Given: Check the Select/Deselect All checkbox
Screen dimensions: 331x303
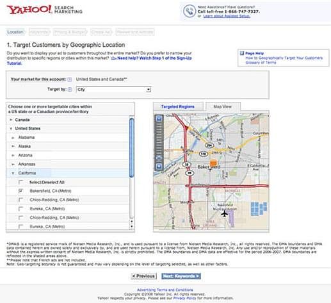Looking at the screenshot, I should click(x=20, y=182).
